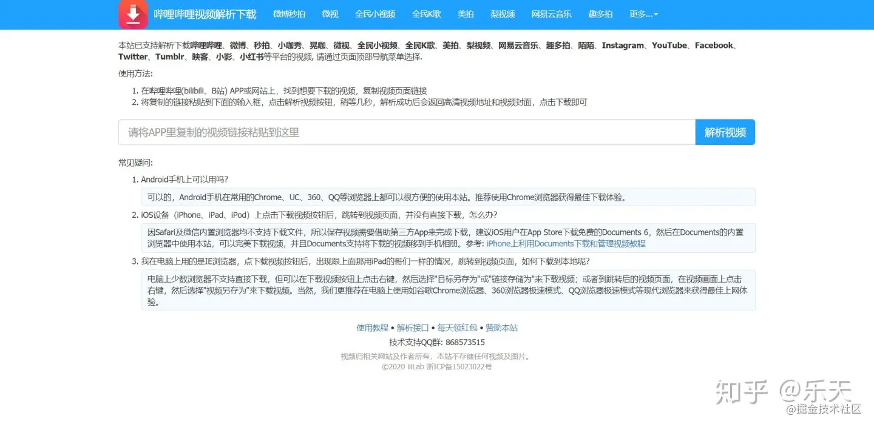
Task: Open the 微视 parsing page
Action: 330,14
